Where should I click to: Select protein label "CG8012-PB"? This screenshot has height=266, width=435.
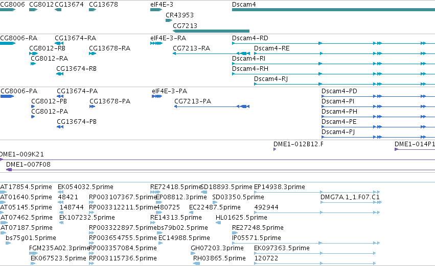coord(49,101)
